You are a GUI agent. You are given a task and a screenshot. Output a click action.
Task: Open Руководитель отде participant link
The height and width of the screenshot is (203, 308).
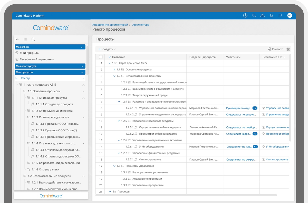pyautogui.click(x=239, y=108)
